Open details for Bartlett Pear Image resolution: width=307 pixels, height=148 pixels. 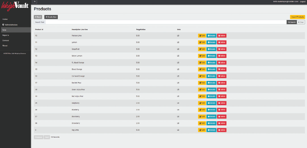coord(211,83)
